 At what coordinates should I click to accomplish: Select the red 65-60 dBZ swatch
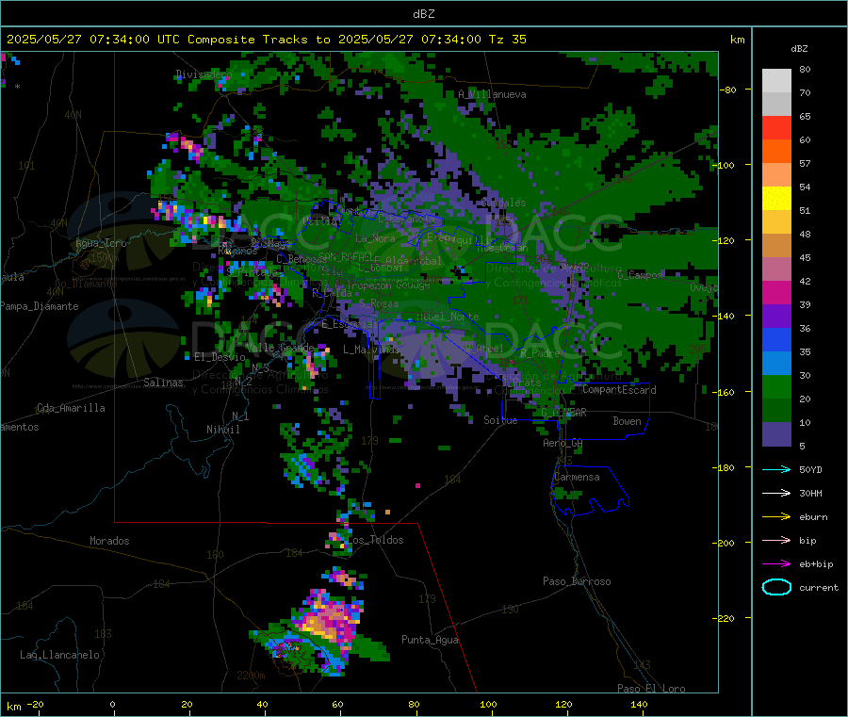click(x=776, y=128)
